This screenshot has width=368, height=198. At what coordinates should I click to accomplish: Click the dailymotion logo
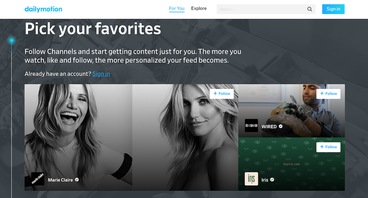pyautogui.click(x=43, y=9)
